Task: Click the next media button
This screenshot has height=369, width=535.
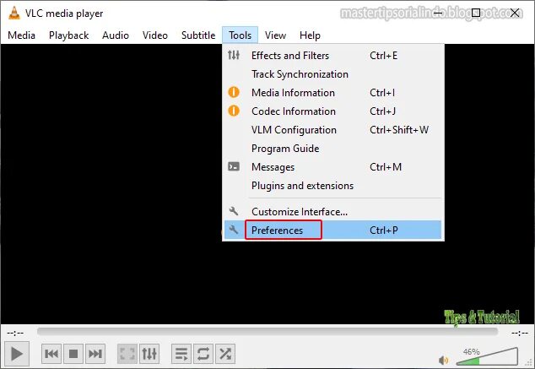Action: 95,354
